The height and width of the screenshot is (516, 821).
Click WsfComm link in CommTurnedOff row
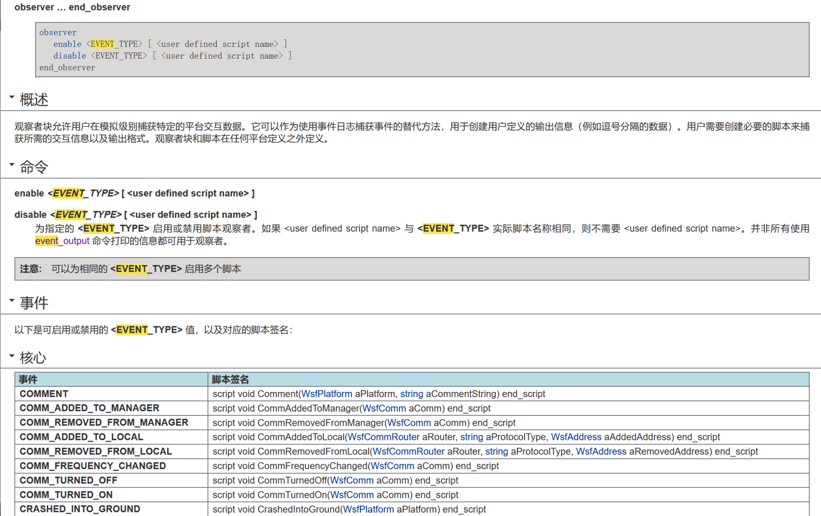352,480
